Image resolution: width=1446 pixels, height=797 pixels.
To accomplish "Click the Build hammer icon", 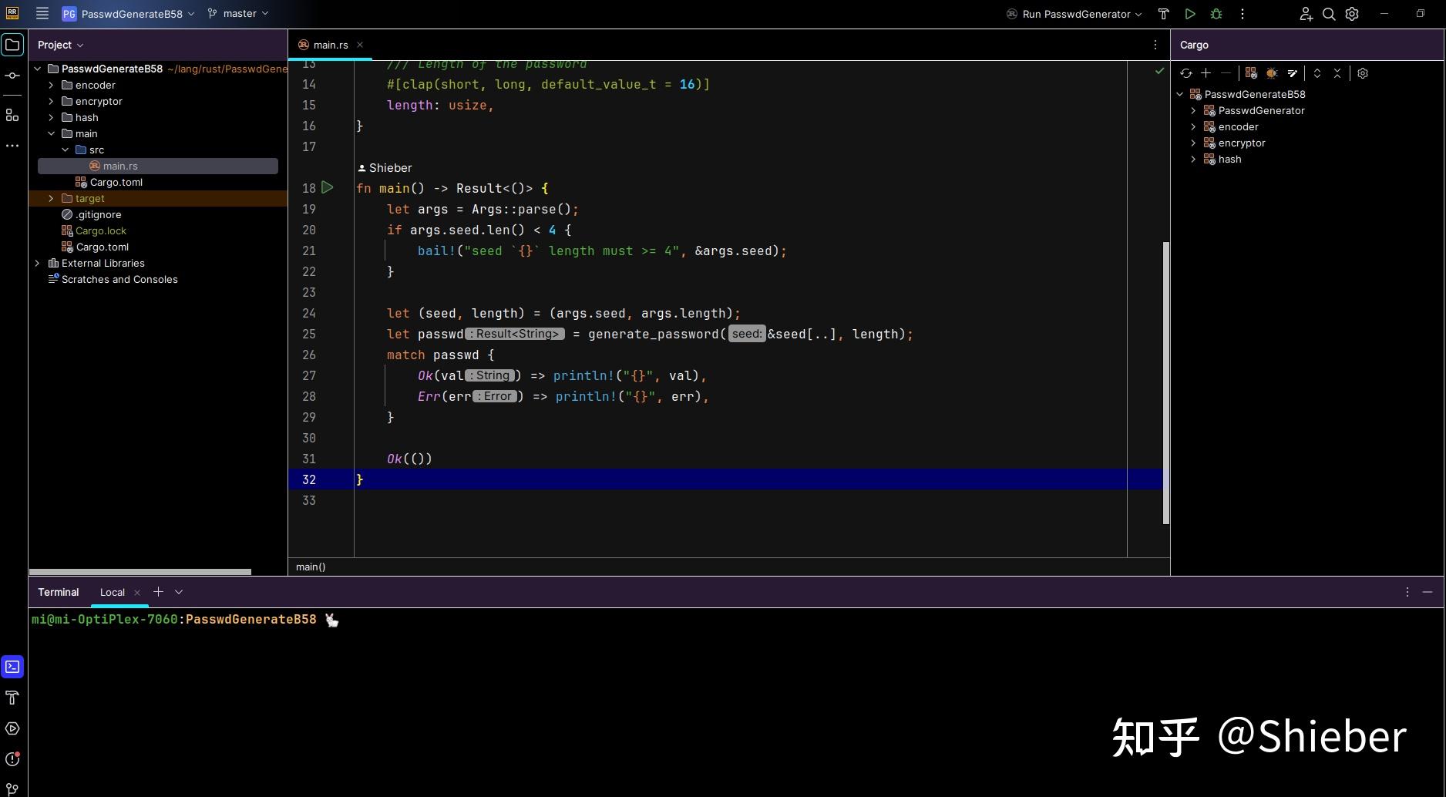I will click(x=1163, y=13).
